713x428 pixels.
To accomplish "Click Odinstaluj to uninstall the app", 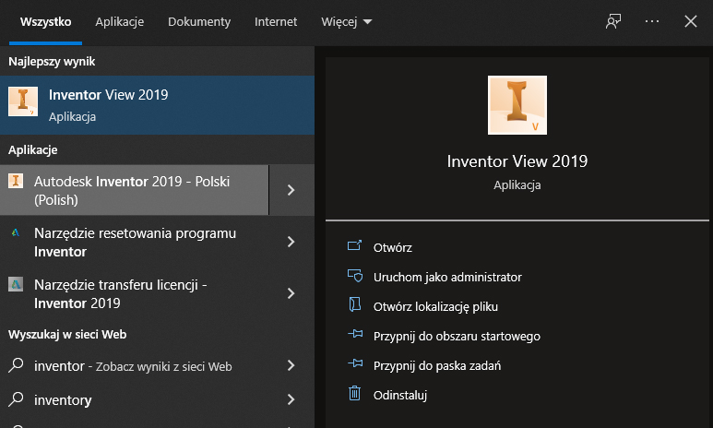I will pos(400,395).
